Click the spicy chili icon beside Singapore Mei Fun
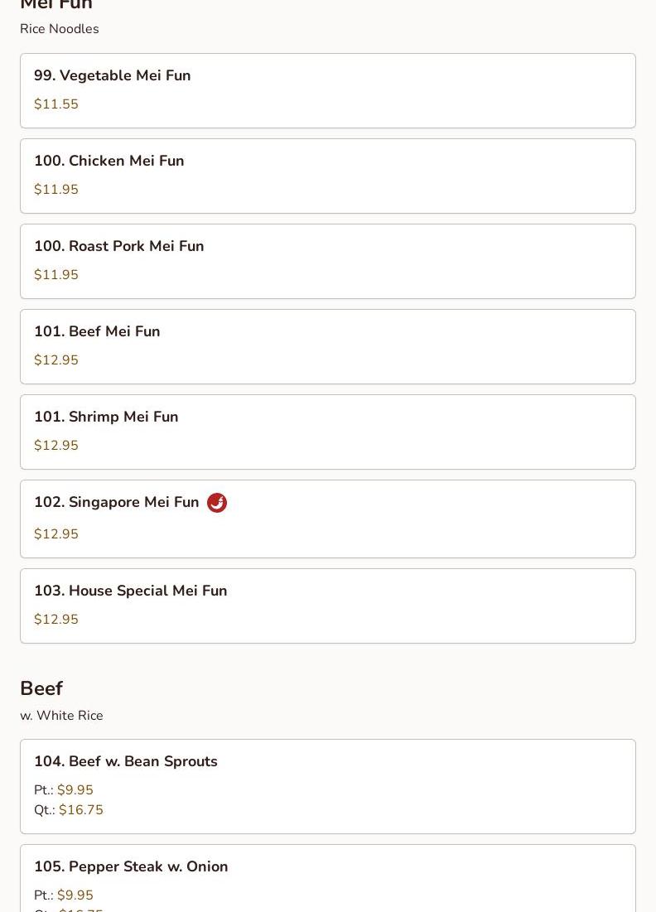The width and height of the screenshot is (656, 912). [x=217, y=503]
